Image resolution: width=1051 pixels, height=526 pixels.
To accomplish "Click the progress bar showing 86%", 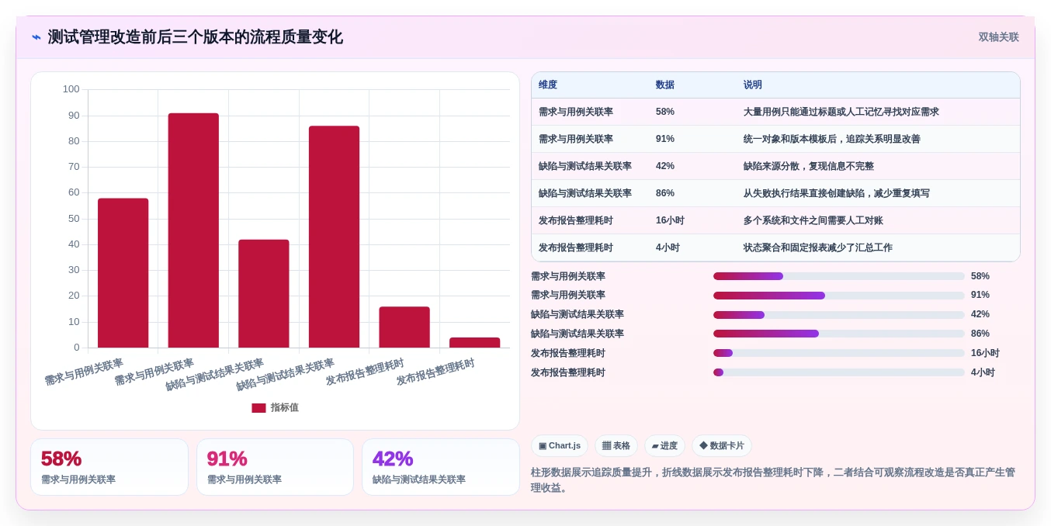I will click(839, 334).
